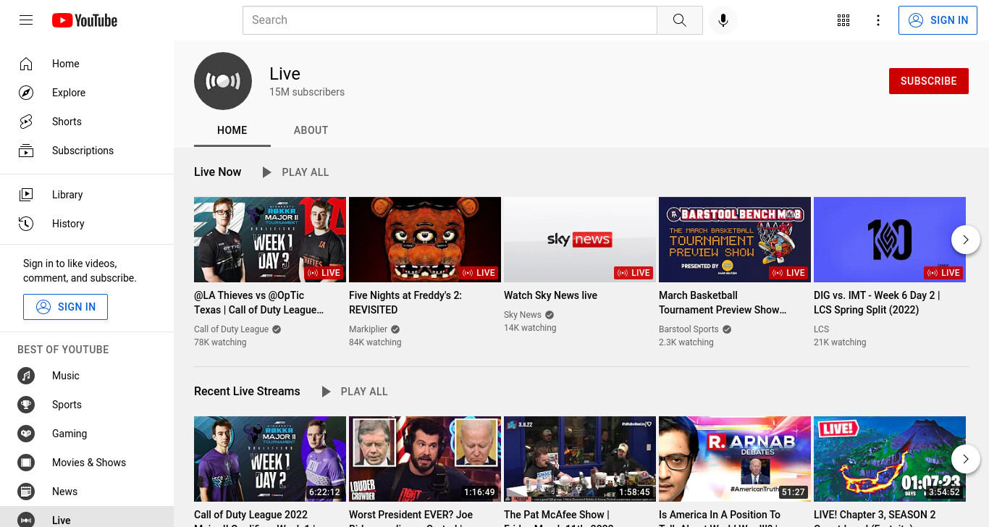
Task: Open DIG vs. IMT thumbnail
Action: pos(890,240)
